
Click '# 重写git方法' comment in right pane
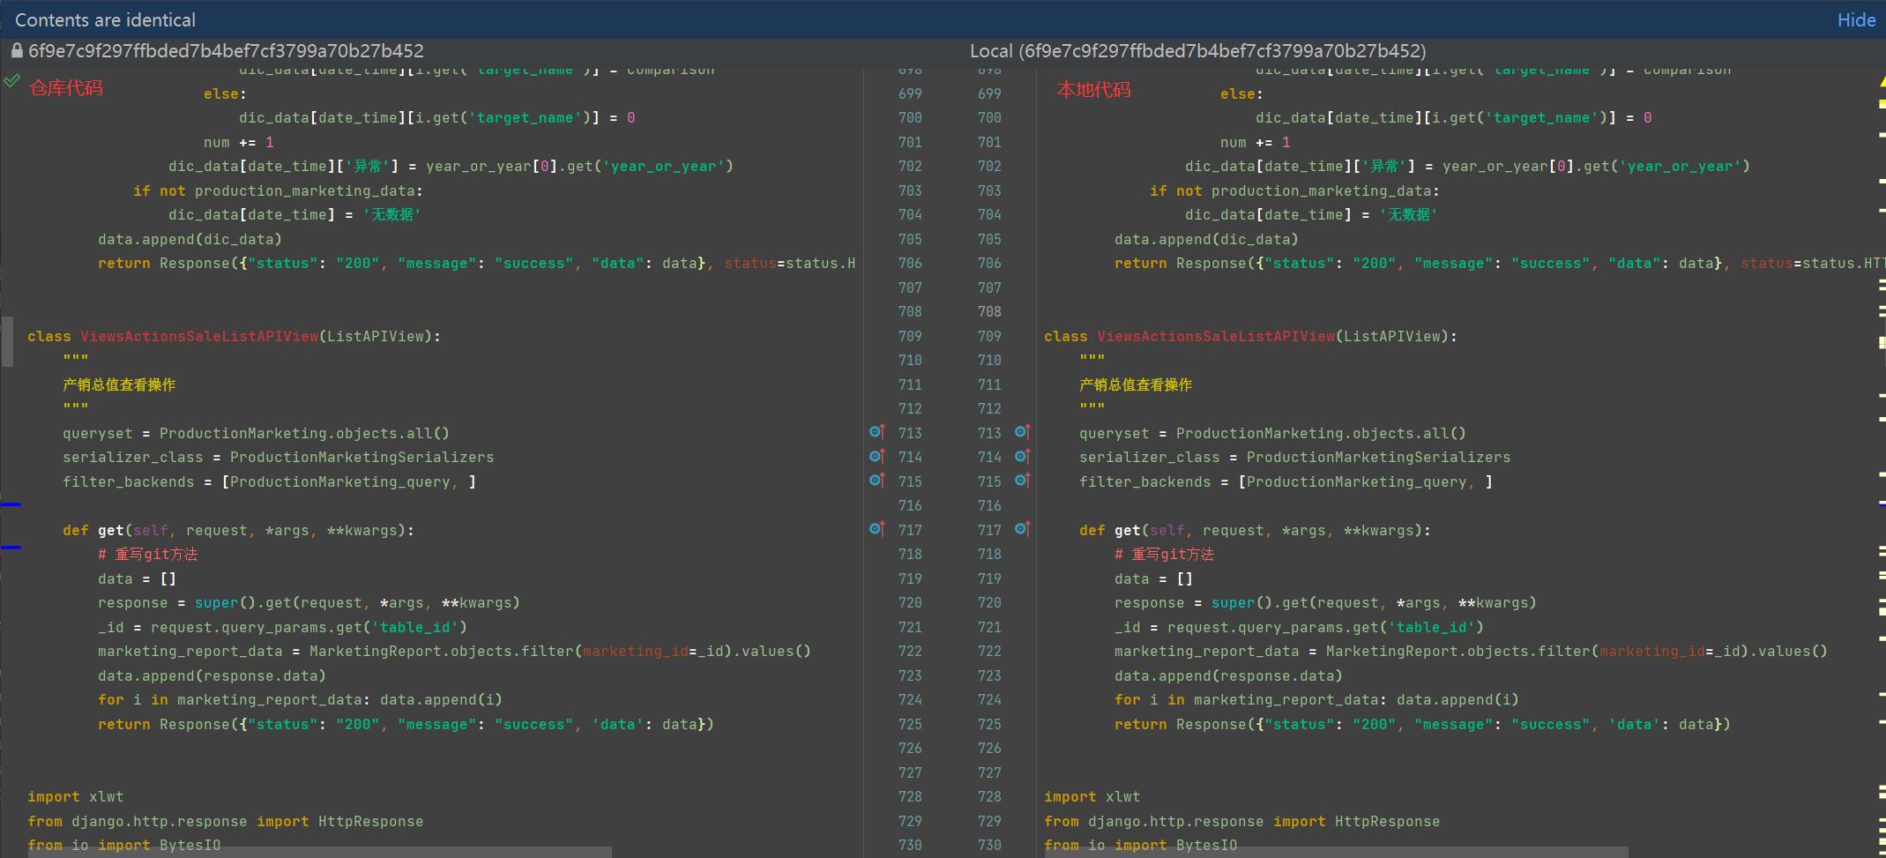(1164, 554)
